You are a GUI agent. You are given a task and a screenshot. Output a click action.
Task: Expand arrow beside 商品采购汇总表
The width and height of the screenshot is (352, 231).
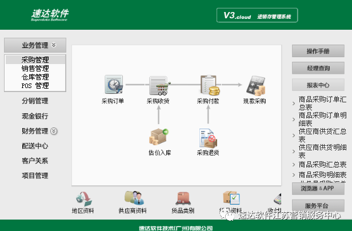click(294, 165)
